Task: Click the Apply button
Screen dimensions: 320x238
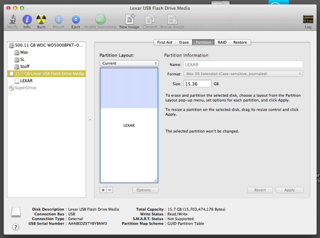Action: [x=289, y=190]
